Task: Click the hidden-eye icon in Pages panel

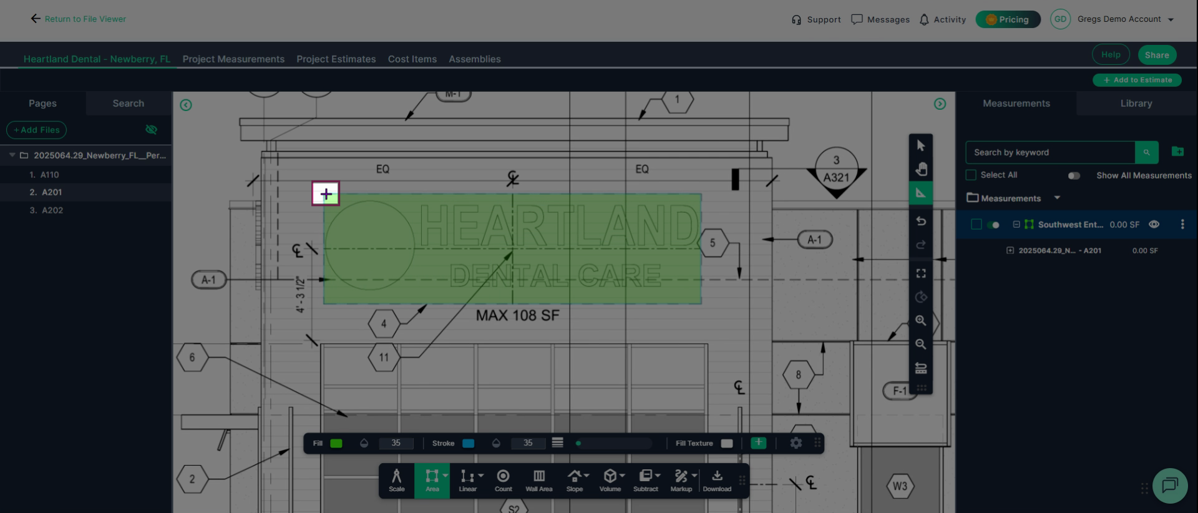Action: 151,130
